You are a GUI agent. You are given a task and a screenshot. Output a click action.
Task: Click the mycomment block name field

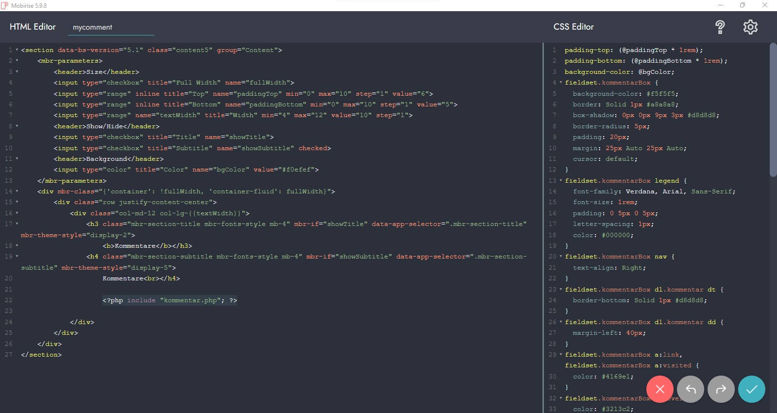(x=113, y=28)
